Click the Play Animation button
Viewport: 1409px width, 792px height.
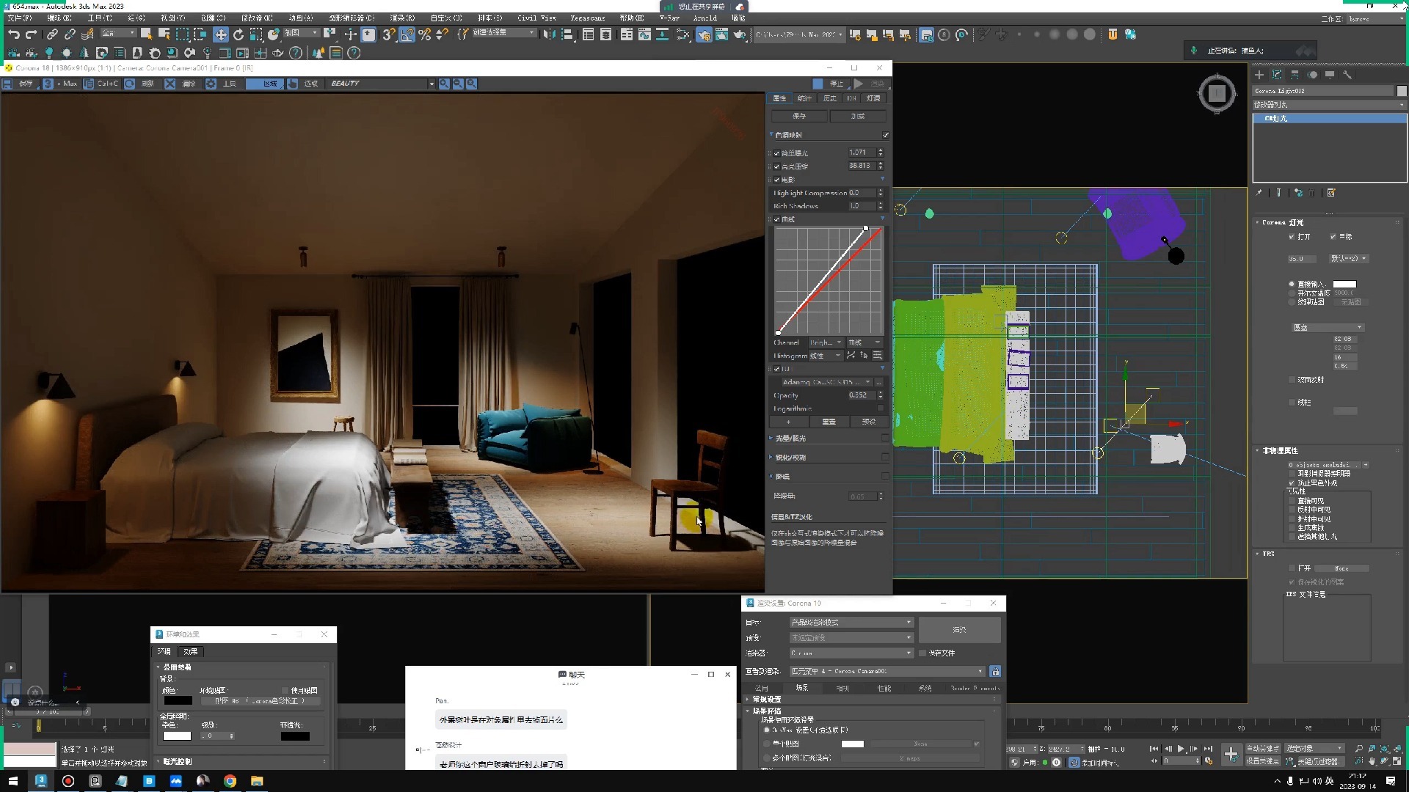tap(1181, 749)
